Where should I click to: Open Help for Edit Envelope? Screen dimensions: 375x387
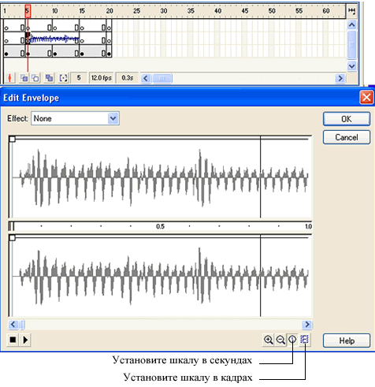point(347,340)
